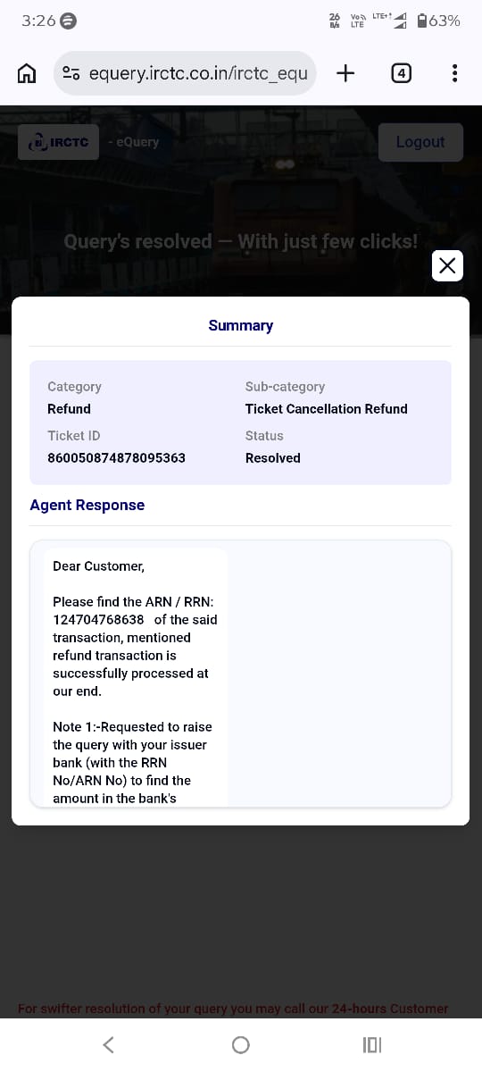This screenshot has width=482, height=1072.
Task: Open the Android recent apps button
Action: [x=372, y=1044]
